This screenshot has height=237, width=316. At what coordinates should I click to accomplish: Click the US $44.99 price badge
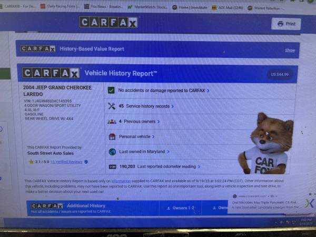tap(280, 74)
